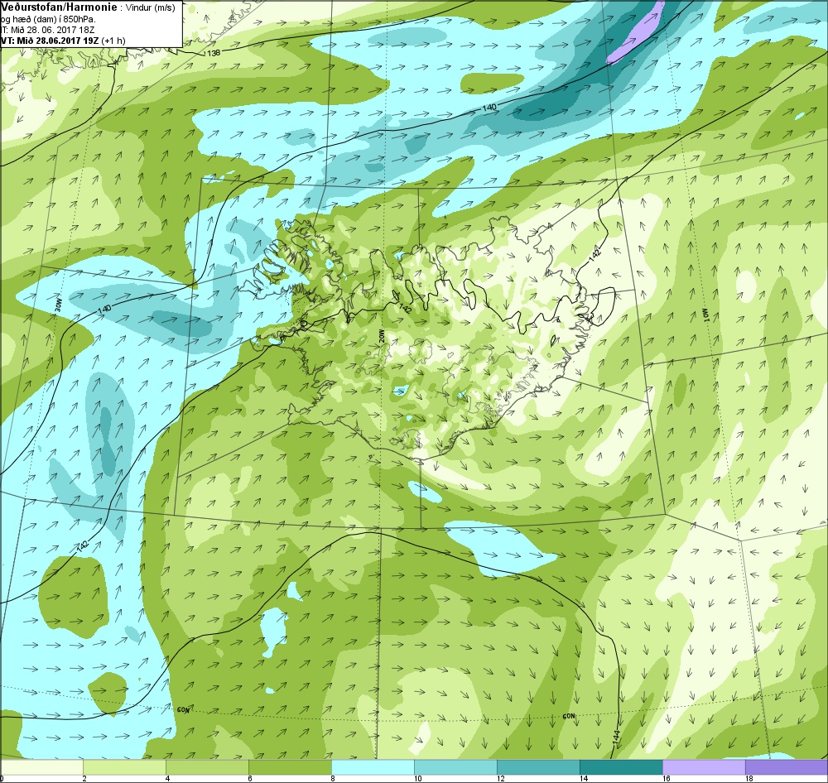This screenshot has width=828, height=783.
Task: Choose the dark teal 14–16 m/s swatch
Action: pyautogui.click(x=621, y=766)
